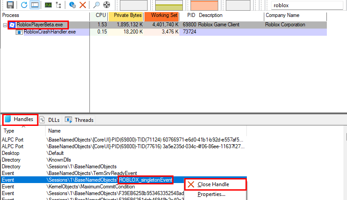Open the Find handle magnifier icon
The height and width of the screenshot is (200, 347).
click(x=96, y=4)
